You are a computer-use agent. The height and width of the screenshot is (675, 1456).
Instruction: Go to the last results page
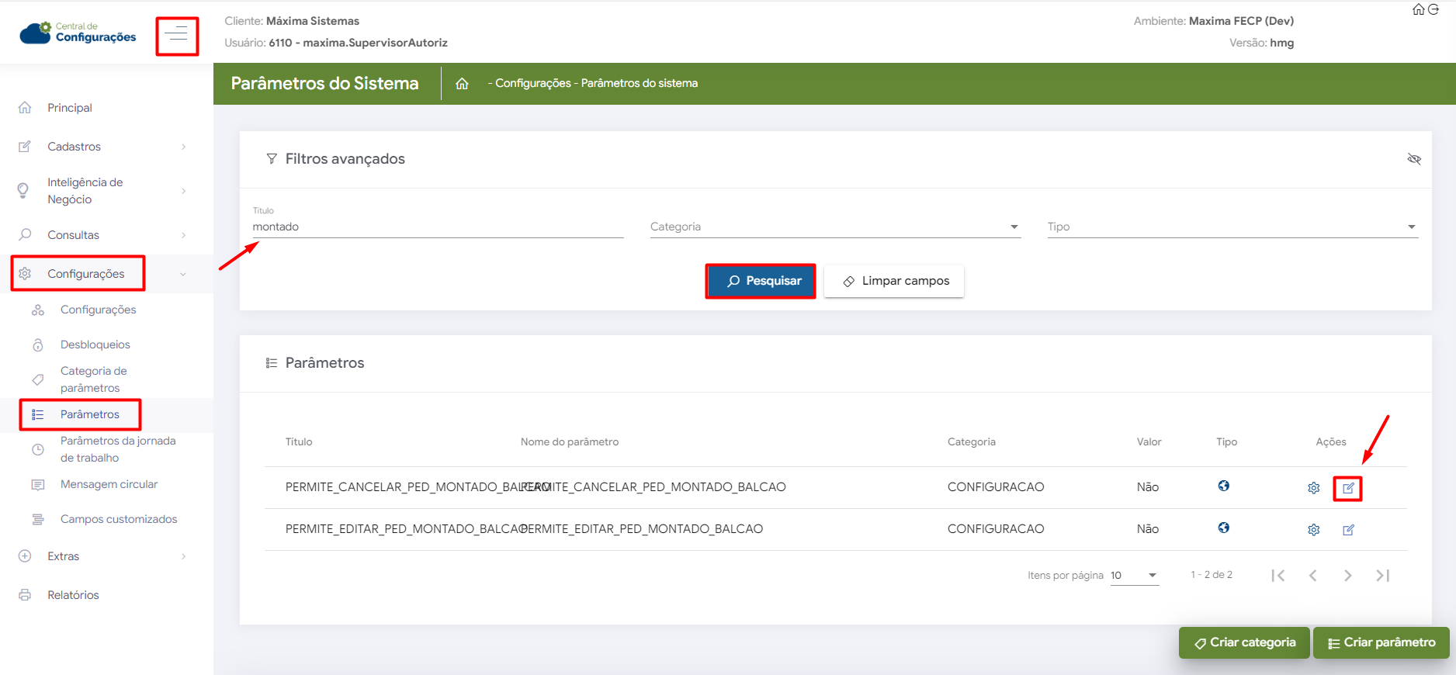pos(1382,576)
